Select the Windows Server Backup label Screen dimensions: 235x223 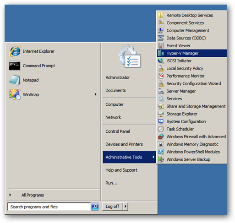pos(188,159)
